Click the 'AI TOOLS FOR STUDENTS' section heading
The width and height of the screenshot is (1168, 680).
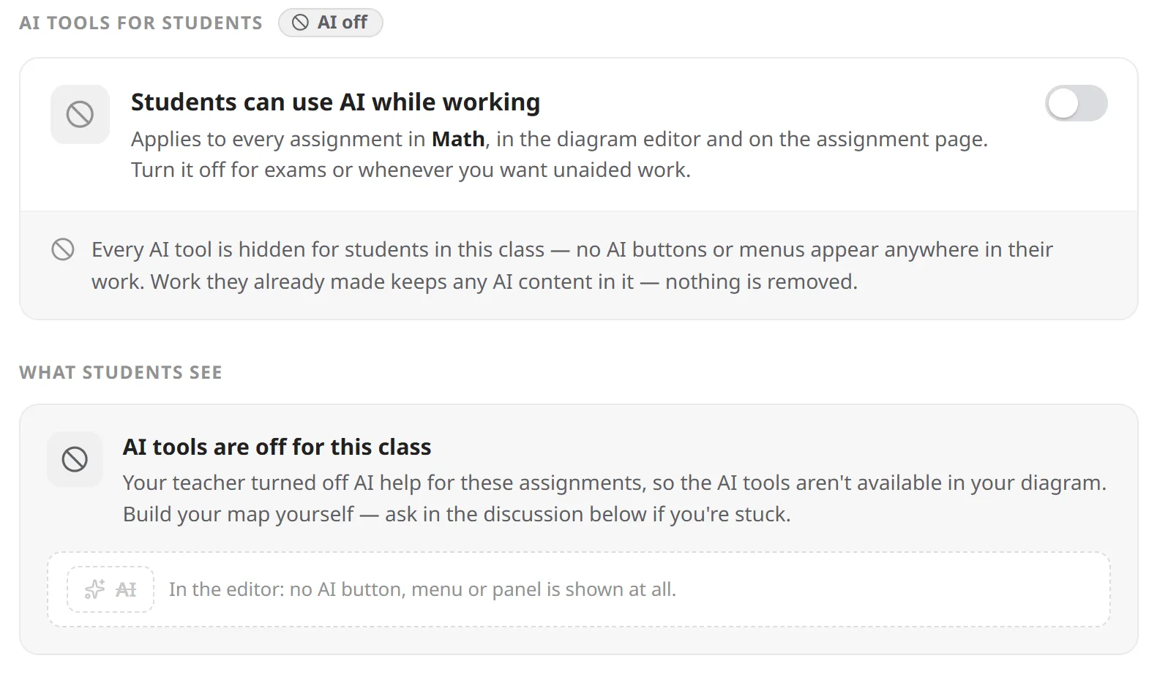point(141,23)
